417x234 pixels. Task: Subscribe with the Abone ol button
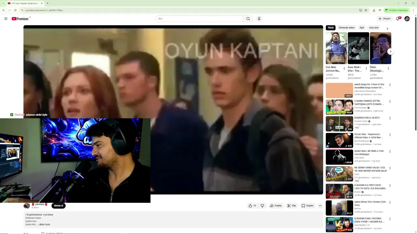pyautogui.click(x=59, y=205)
